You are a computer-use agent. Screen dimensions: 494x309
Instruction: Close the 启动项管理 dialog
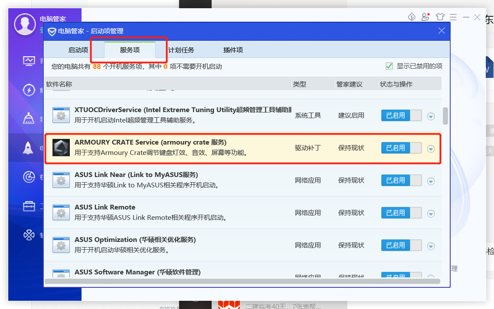pyautogui.click(x=442, y=30)
